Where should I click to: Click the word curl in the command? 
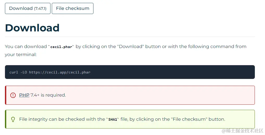click(x=14, y=72)
